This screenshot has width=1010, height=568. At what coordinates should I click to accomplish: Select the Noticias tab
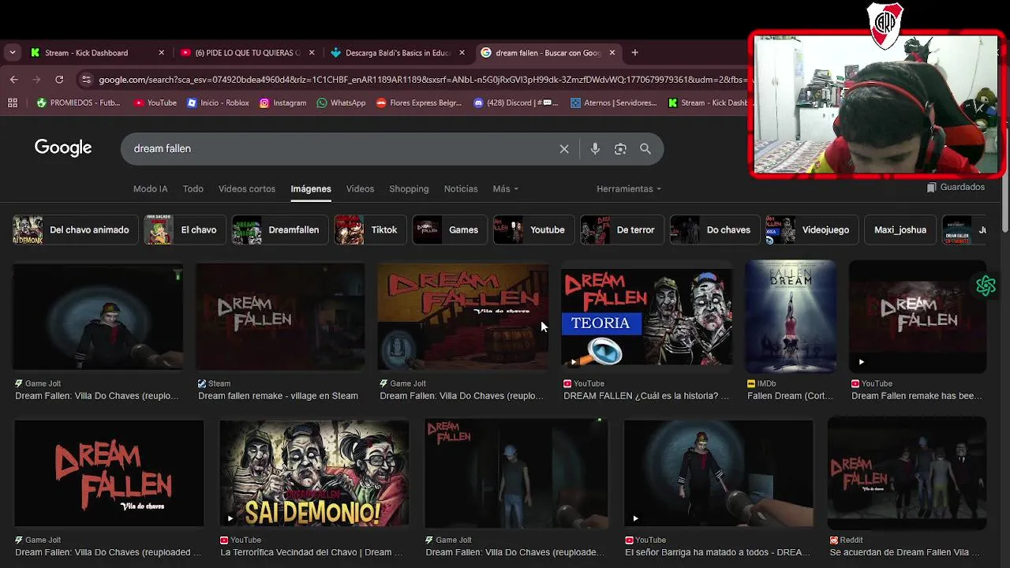[461, 189]
